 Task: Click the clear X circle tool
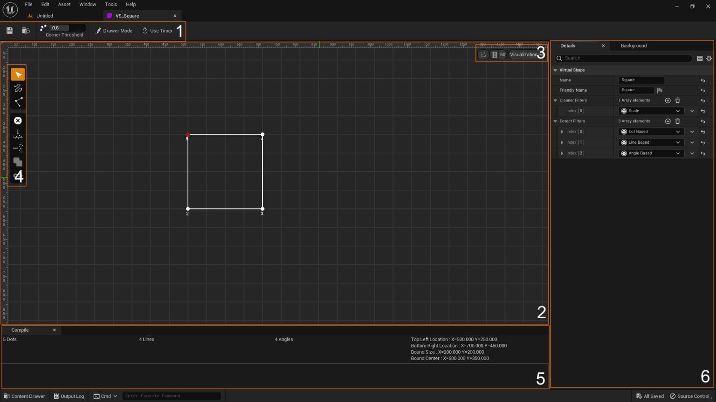(x=18, y=121)
